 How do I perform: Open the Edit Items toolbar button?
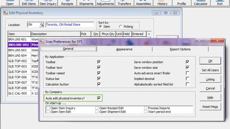point(29,3)
